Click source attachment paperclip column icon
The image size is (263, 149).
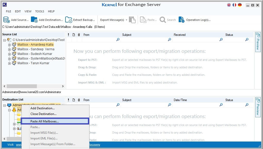pos(79,35)
